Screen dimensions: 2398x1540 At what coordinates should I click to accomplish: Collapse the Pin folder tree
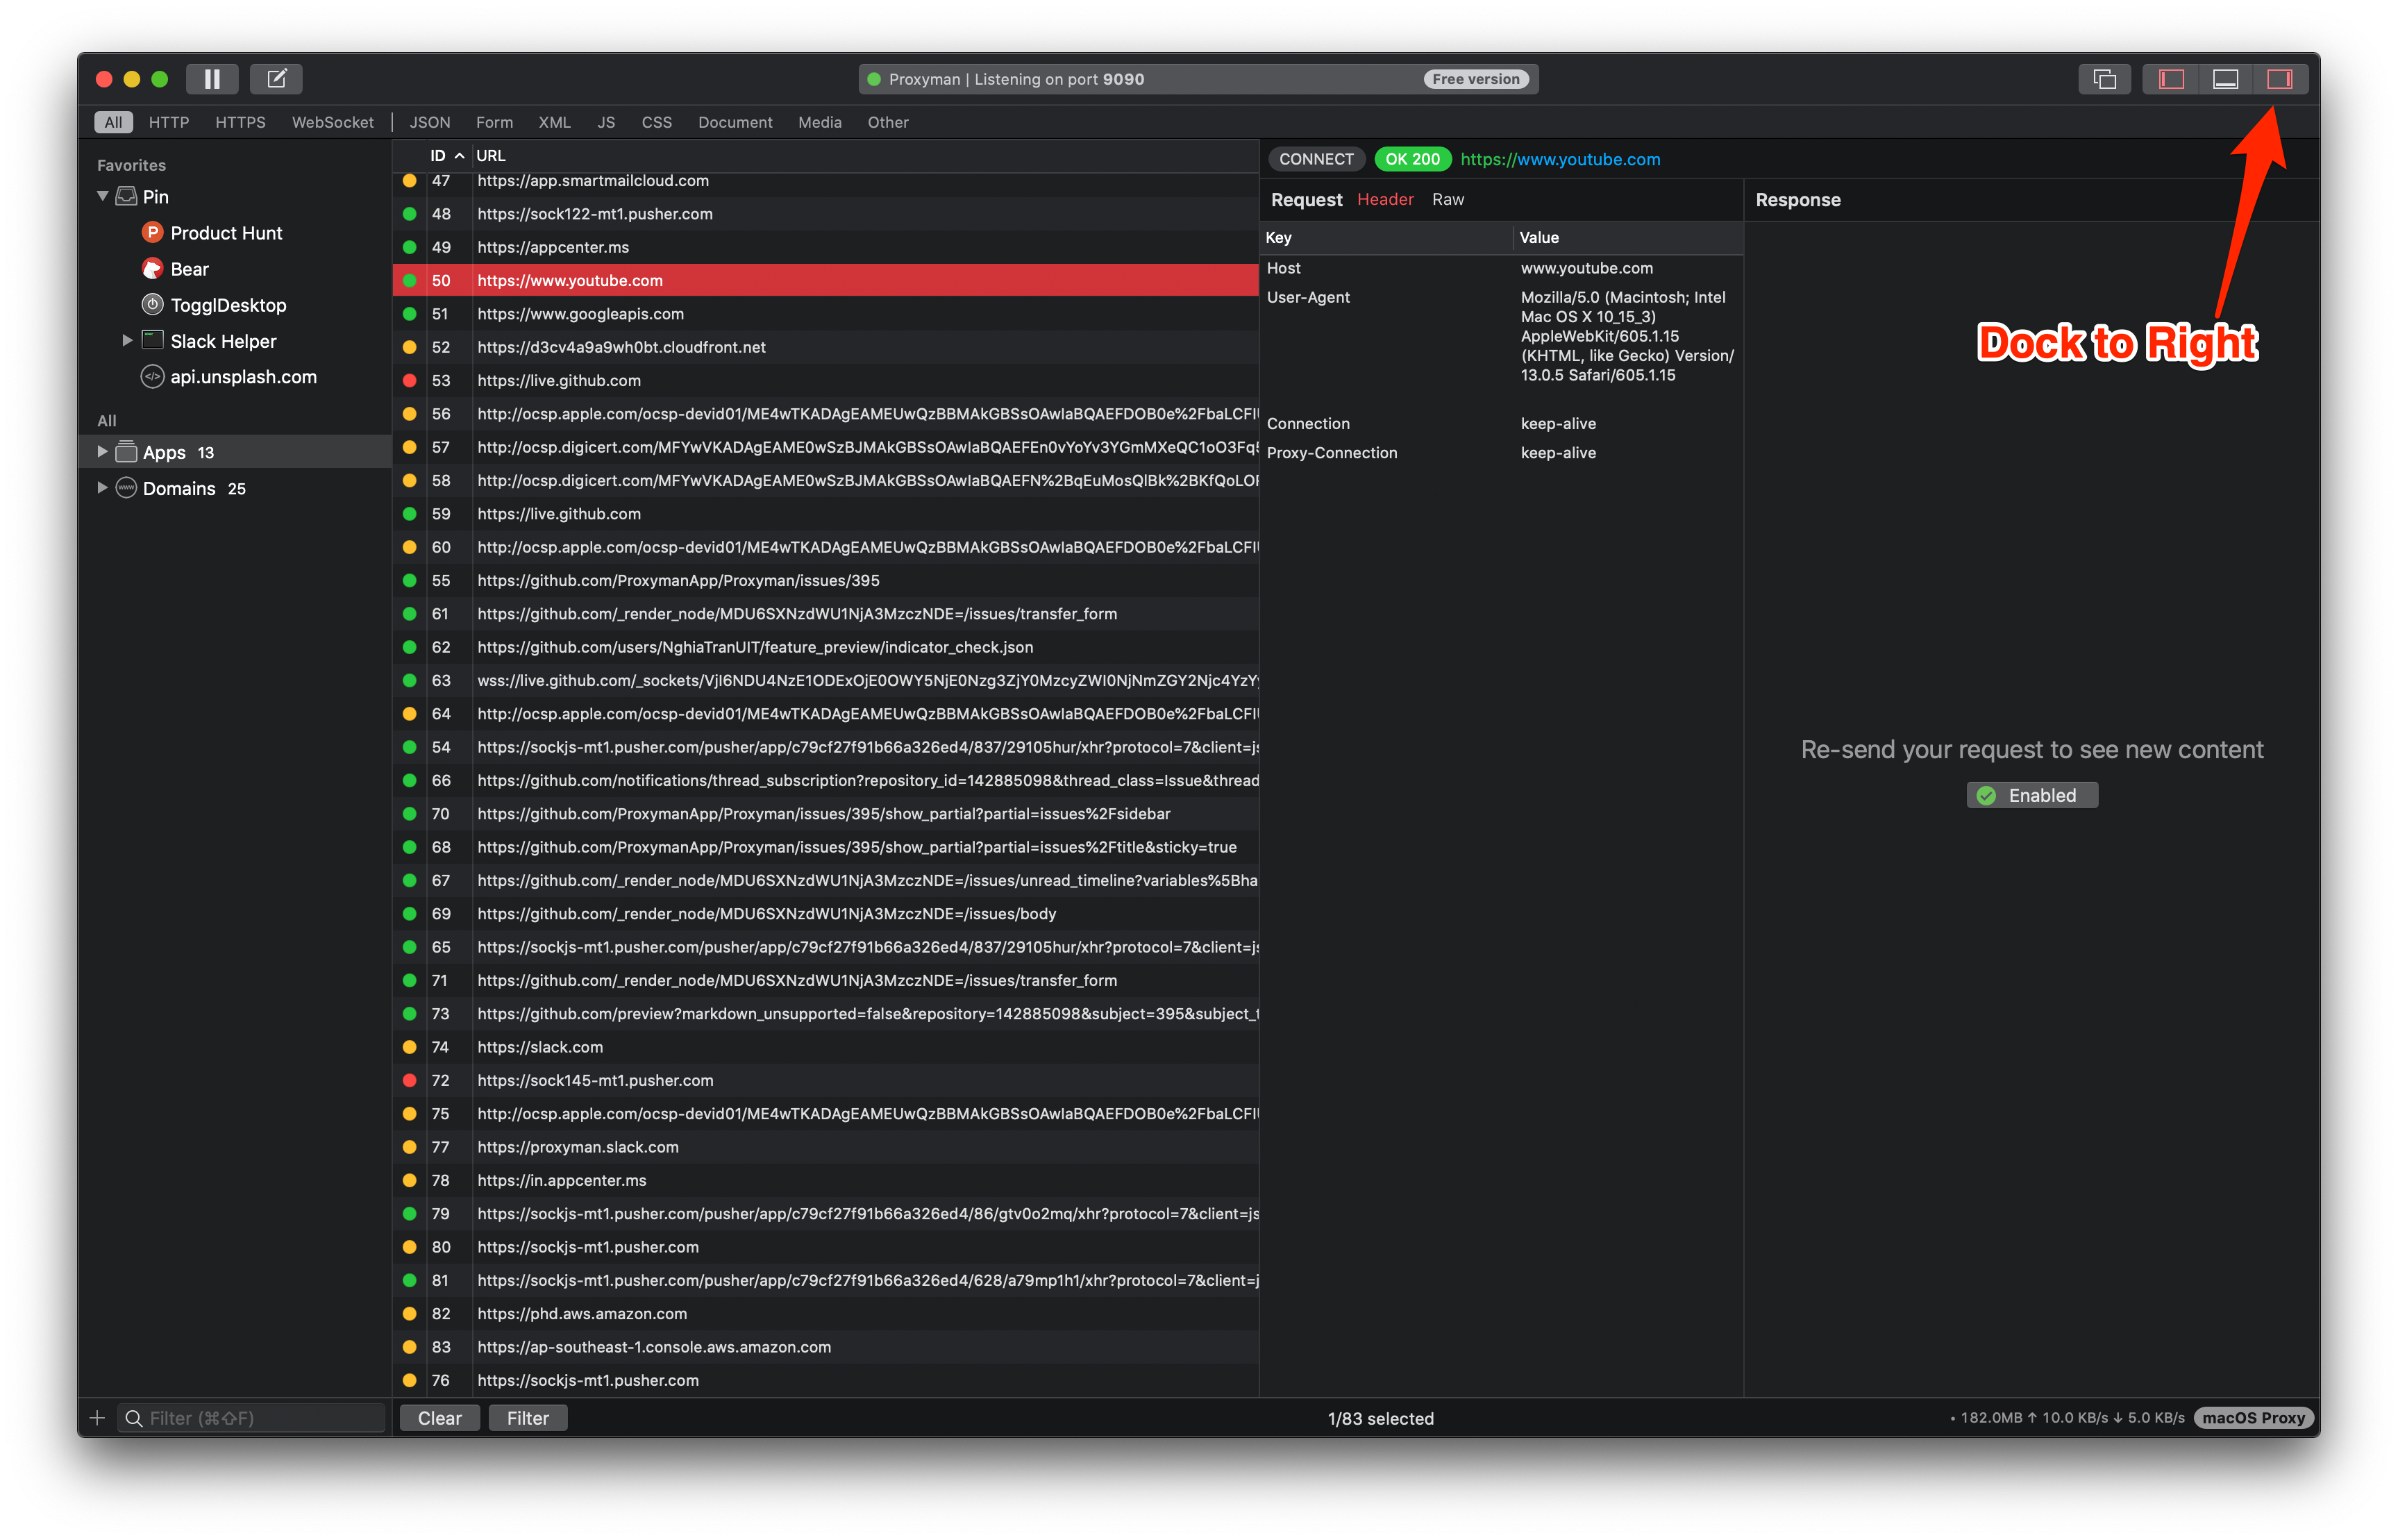[102, 196]
